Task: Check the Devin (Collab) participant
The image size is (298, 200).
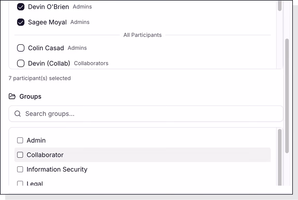Action: point(21,63)
